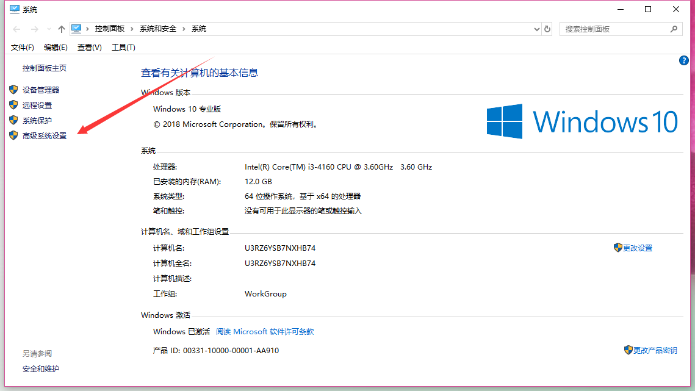
Task: Expand the chevron after 控制面板 breadcrumb
Action: click(132, 29)
